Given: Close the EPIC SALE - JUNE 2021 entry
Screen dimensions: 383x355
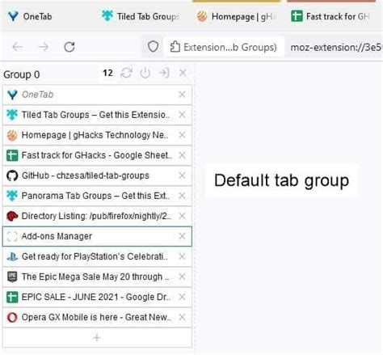Looking at the screenshot, I should point(182,297).
